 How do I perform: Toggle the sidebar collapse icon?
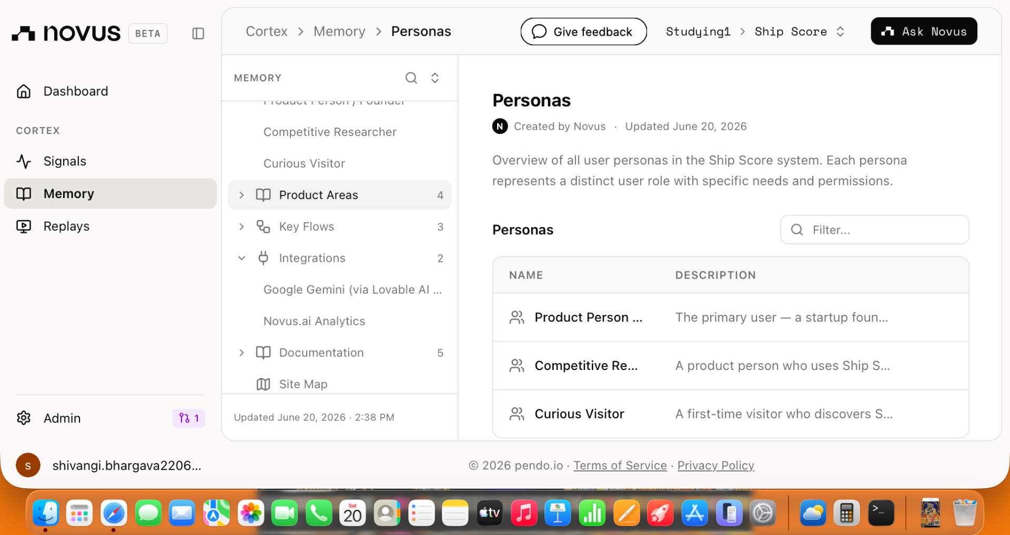click(198, 34)
